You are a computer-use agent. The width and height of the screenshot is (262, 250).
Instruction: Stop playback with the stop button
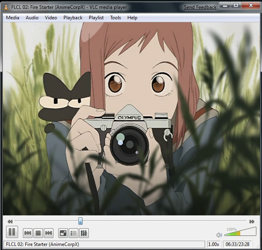pyautogui.click(x=38, y=233)
